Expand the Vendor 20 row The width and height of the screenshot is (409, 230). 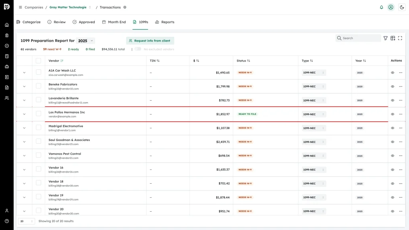(24, 211)
